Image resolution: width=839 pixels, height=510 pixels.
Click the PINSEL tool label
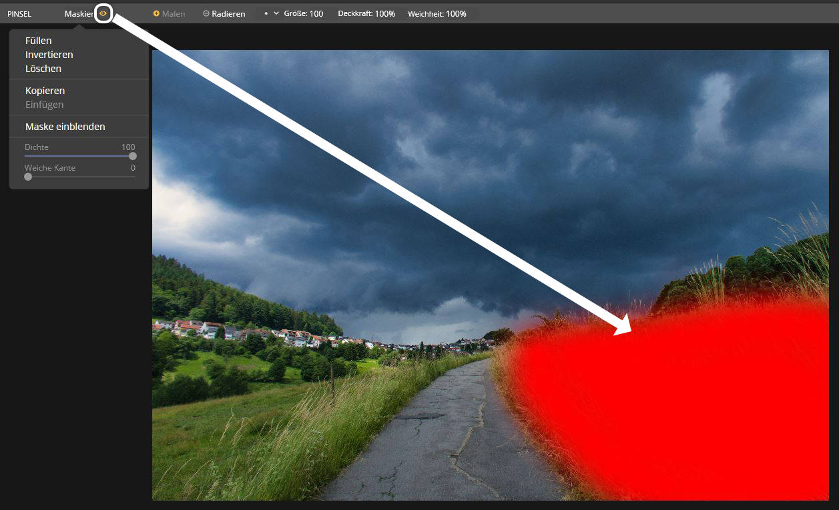[19, 13]
